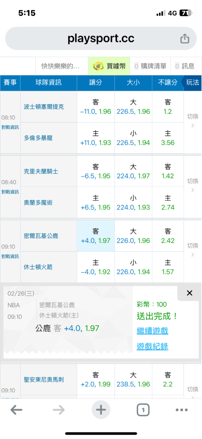
Task: Toggle selected Bucks +4.0, 1.97 spread cell
Action: pyautogui.click(x=96, y=236)
